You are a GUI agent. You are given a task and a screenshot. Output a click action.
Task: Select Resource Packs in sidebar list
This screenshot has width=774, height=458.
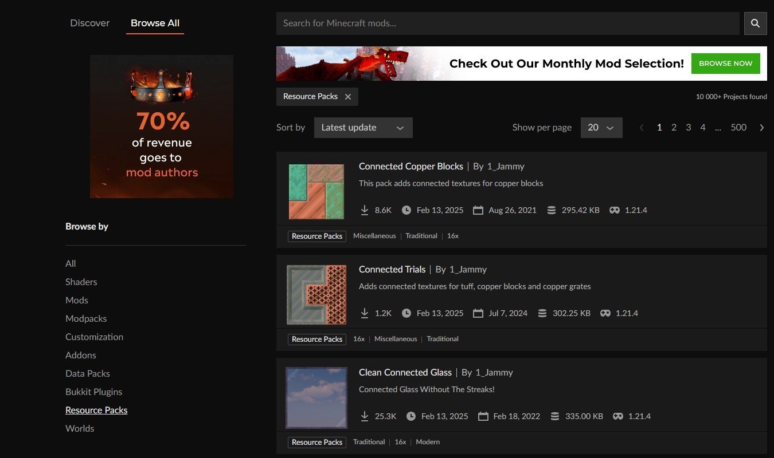click(x=96, y=410)
